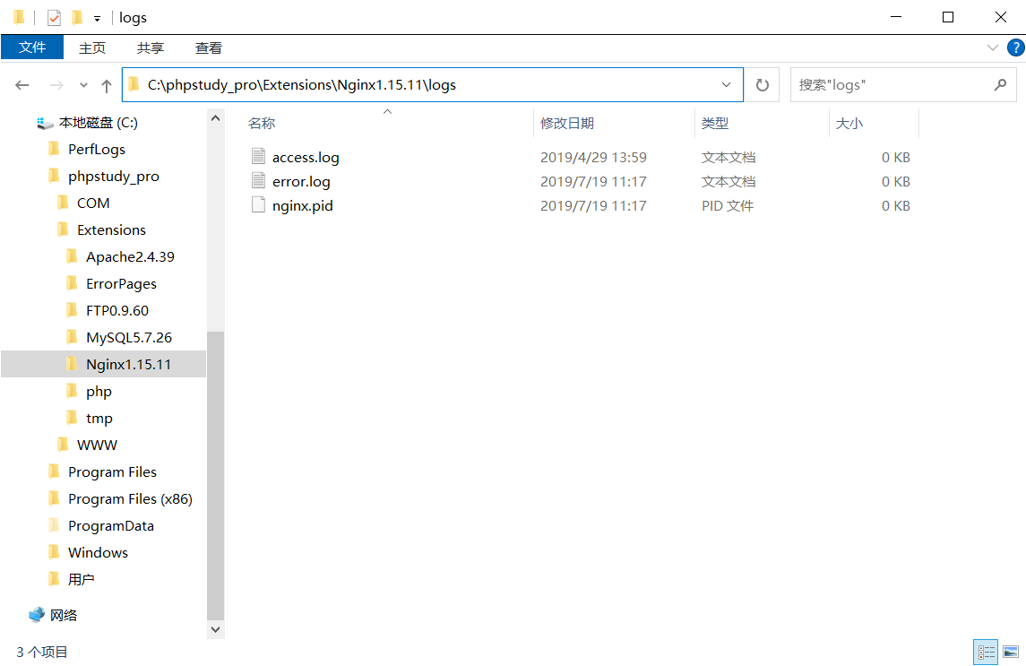Select the nginx.pid file
The height and width of the screenshot is (666, 1026).
(302, 205)
